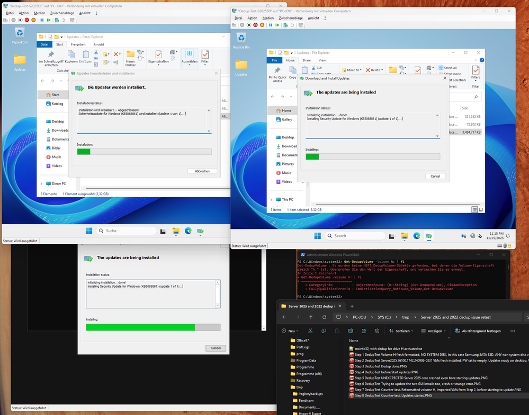Open Papierkorb on the German VM desktop
The image size is (529, 415).
tap(20, 36)
